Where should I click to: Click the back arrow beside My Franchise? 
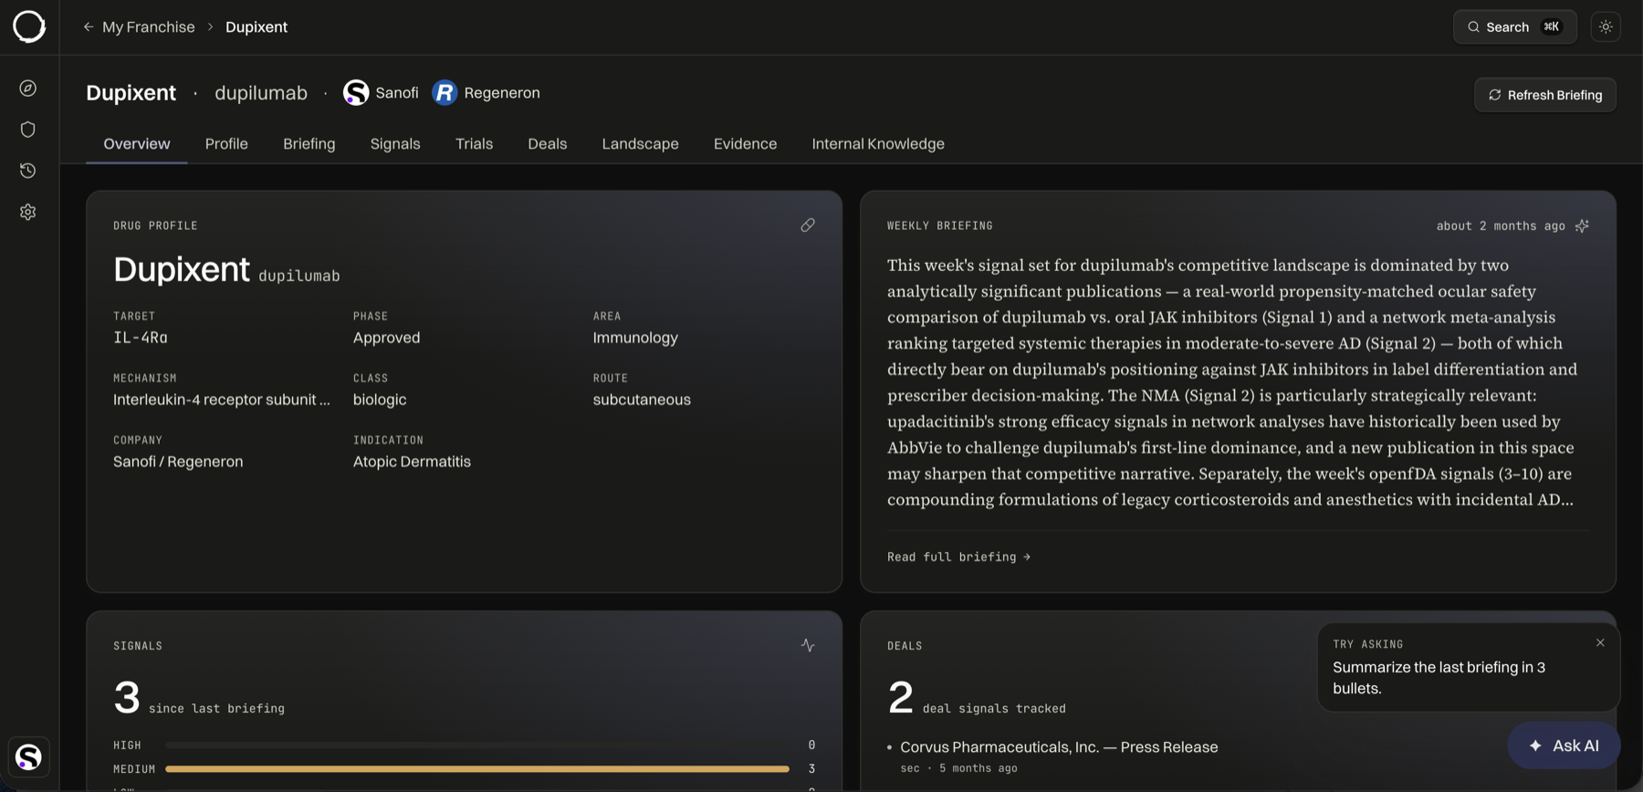tap(89, 27)
